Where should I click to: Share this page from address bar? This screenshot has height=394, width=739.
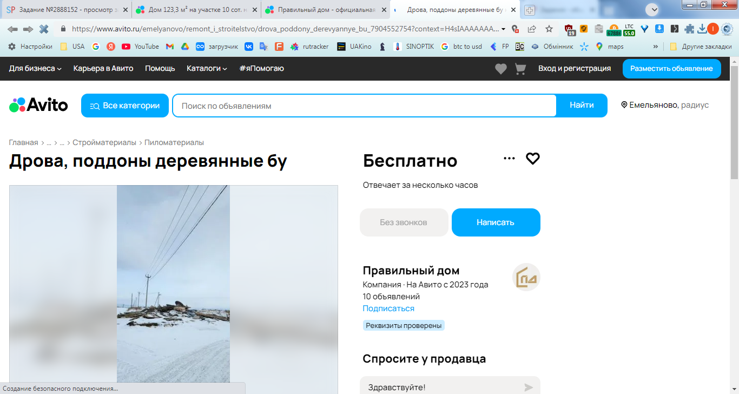pyautogui.click(x=532, y=29)
